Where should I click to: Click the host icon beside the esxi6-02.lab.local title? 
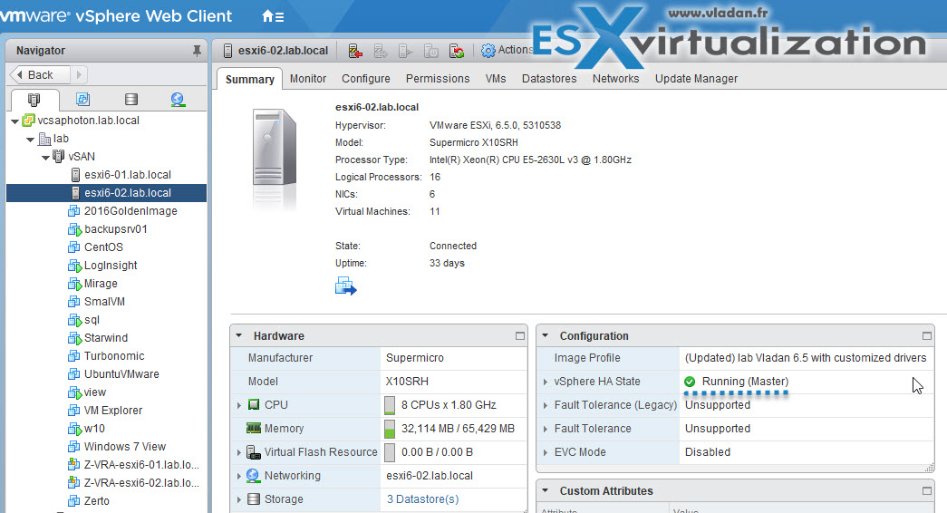[227, 51]
